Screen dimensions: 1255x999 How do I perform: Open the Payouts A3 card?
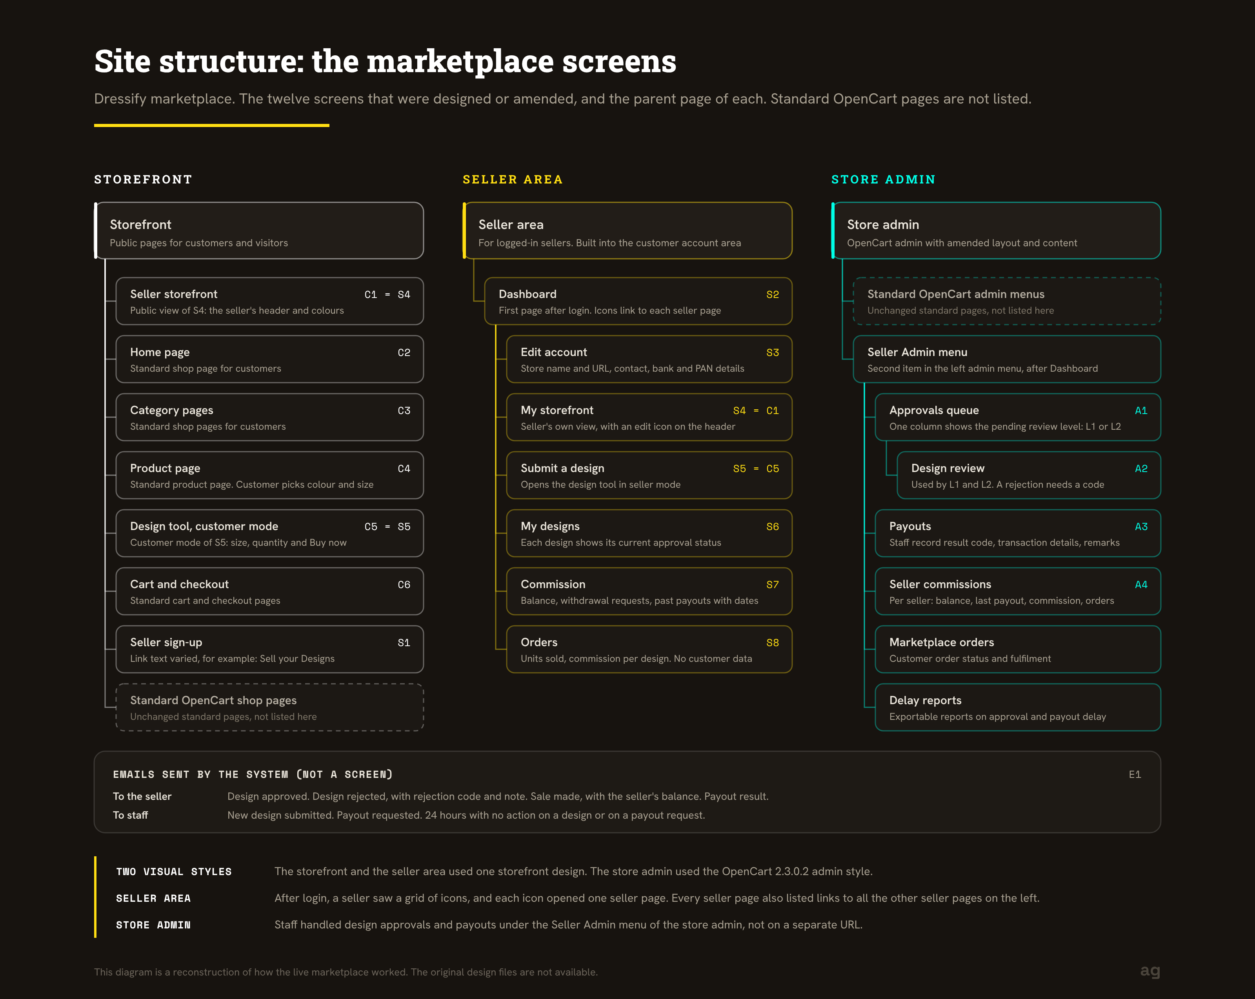pos(1018,533)
